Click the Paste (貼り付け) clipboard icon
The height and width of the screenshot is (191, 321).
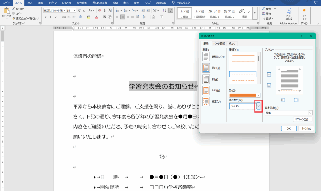coord(6,11)
